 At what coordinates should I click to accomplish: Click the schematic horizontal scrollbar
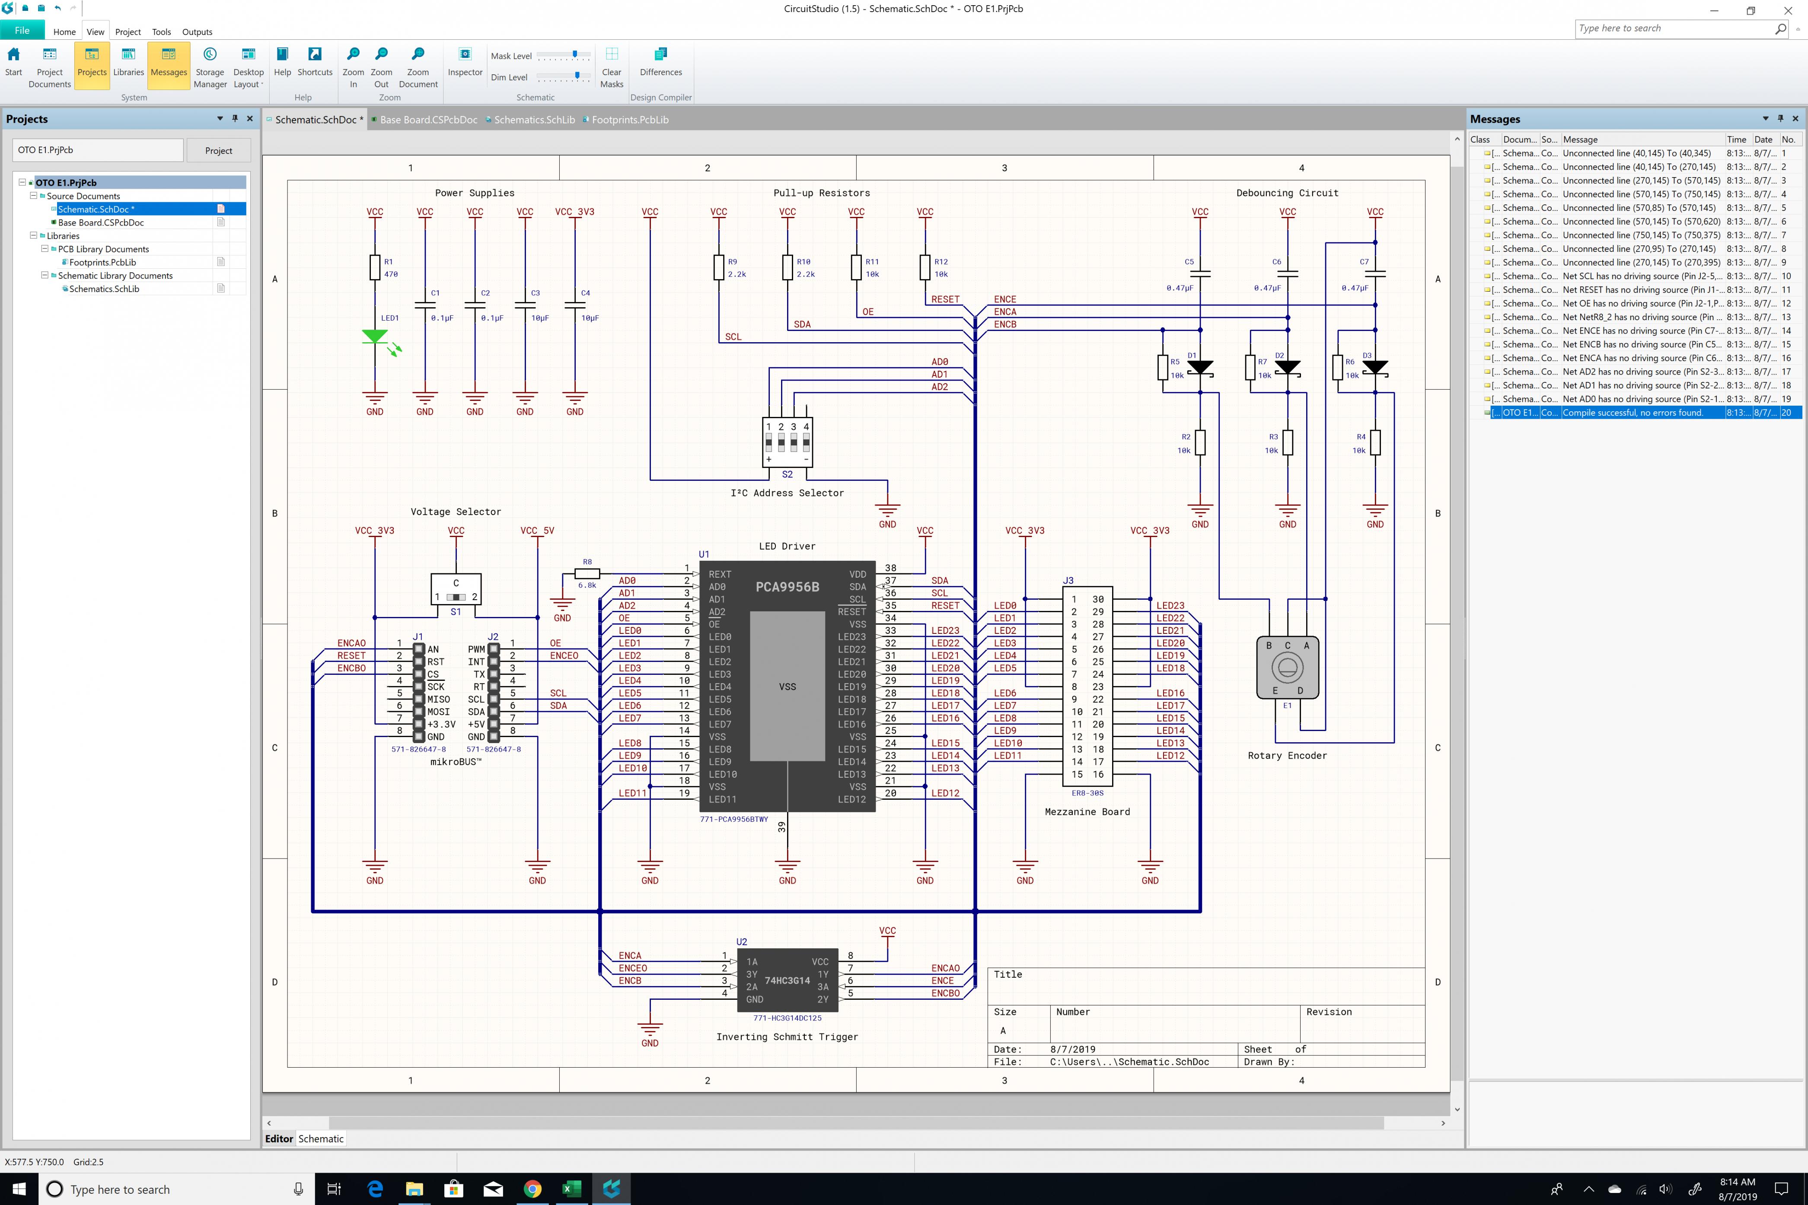click(x=855, y=1123)
